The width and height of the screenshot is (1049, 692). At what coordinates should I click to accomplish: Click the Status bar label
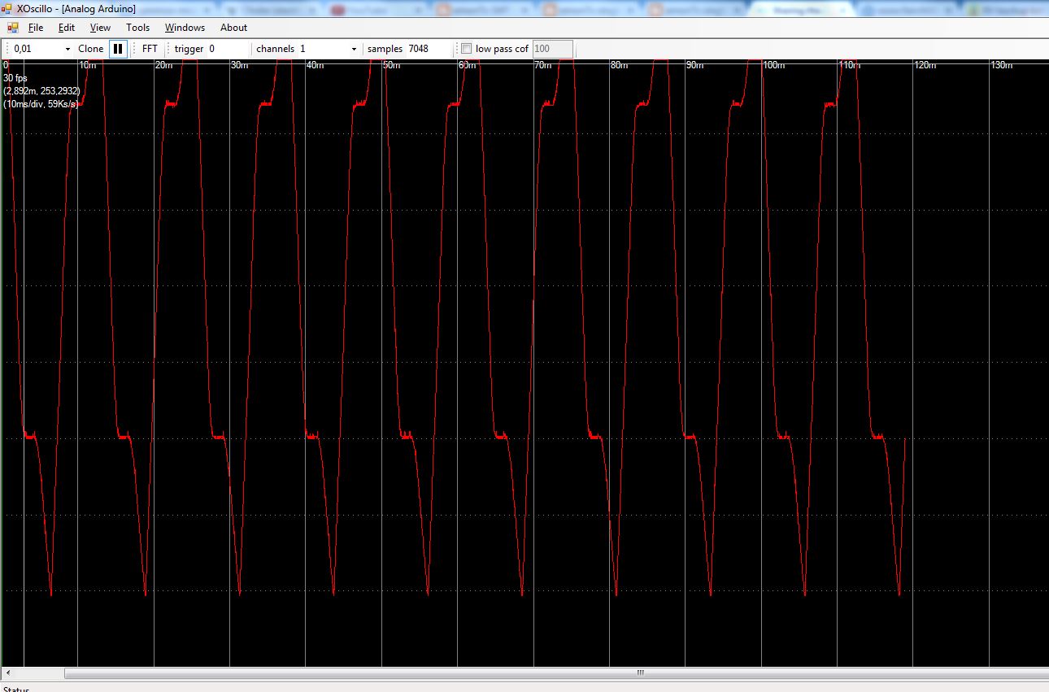(x=16, y=690)
